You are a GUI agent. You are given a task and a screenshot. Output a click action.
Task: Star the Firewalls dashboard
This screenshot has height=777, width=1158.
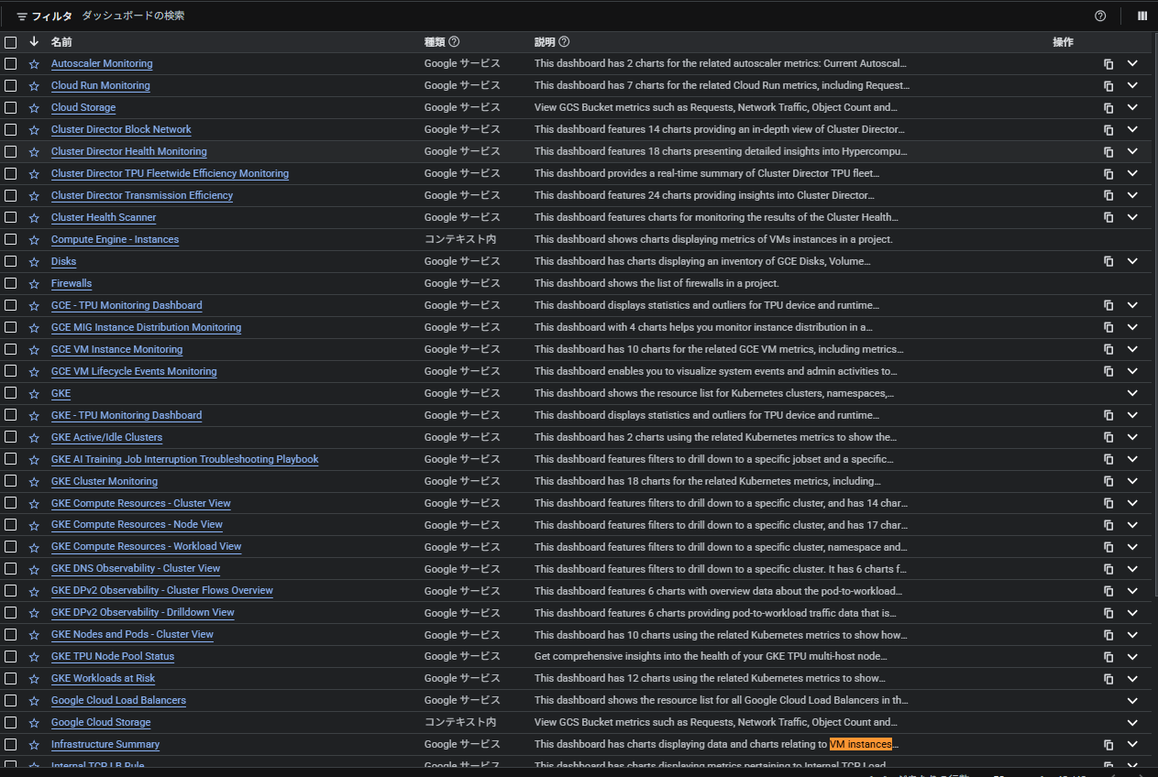coord(34,284)
